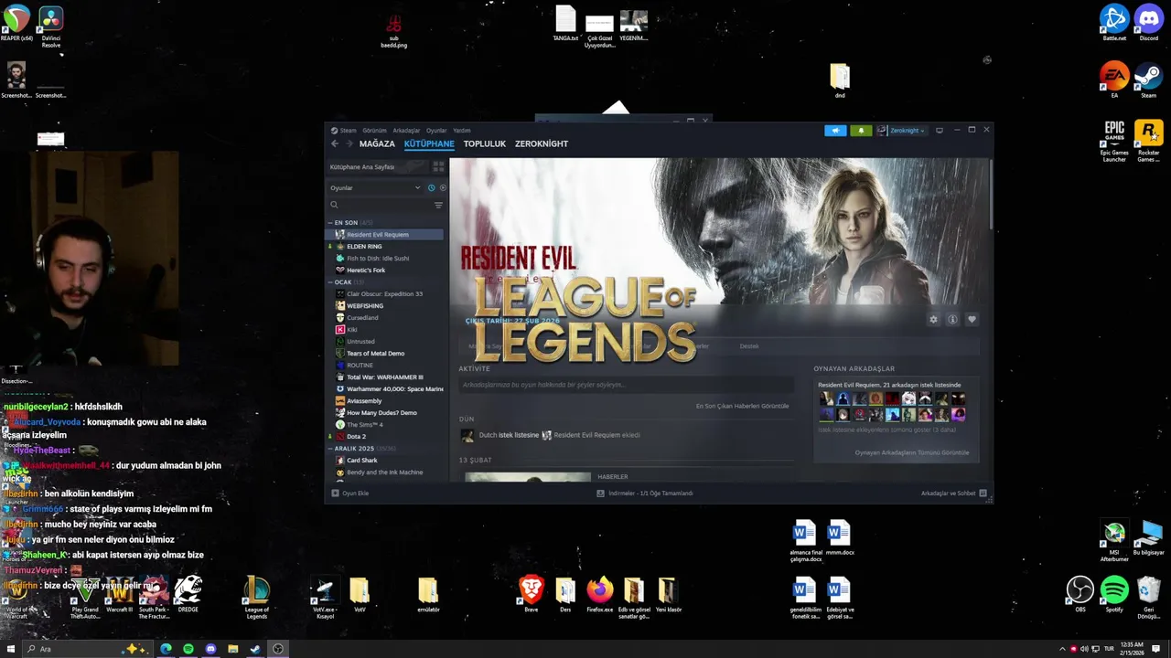Select Total War: WARHAMMER III in list
This screenshot has height=658, width=1171.
point(386,377)
